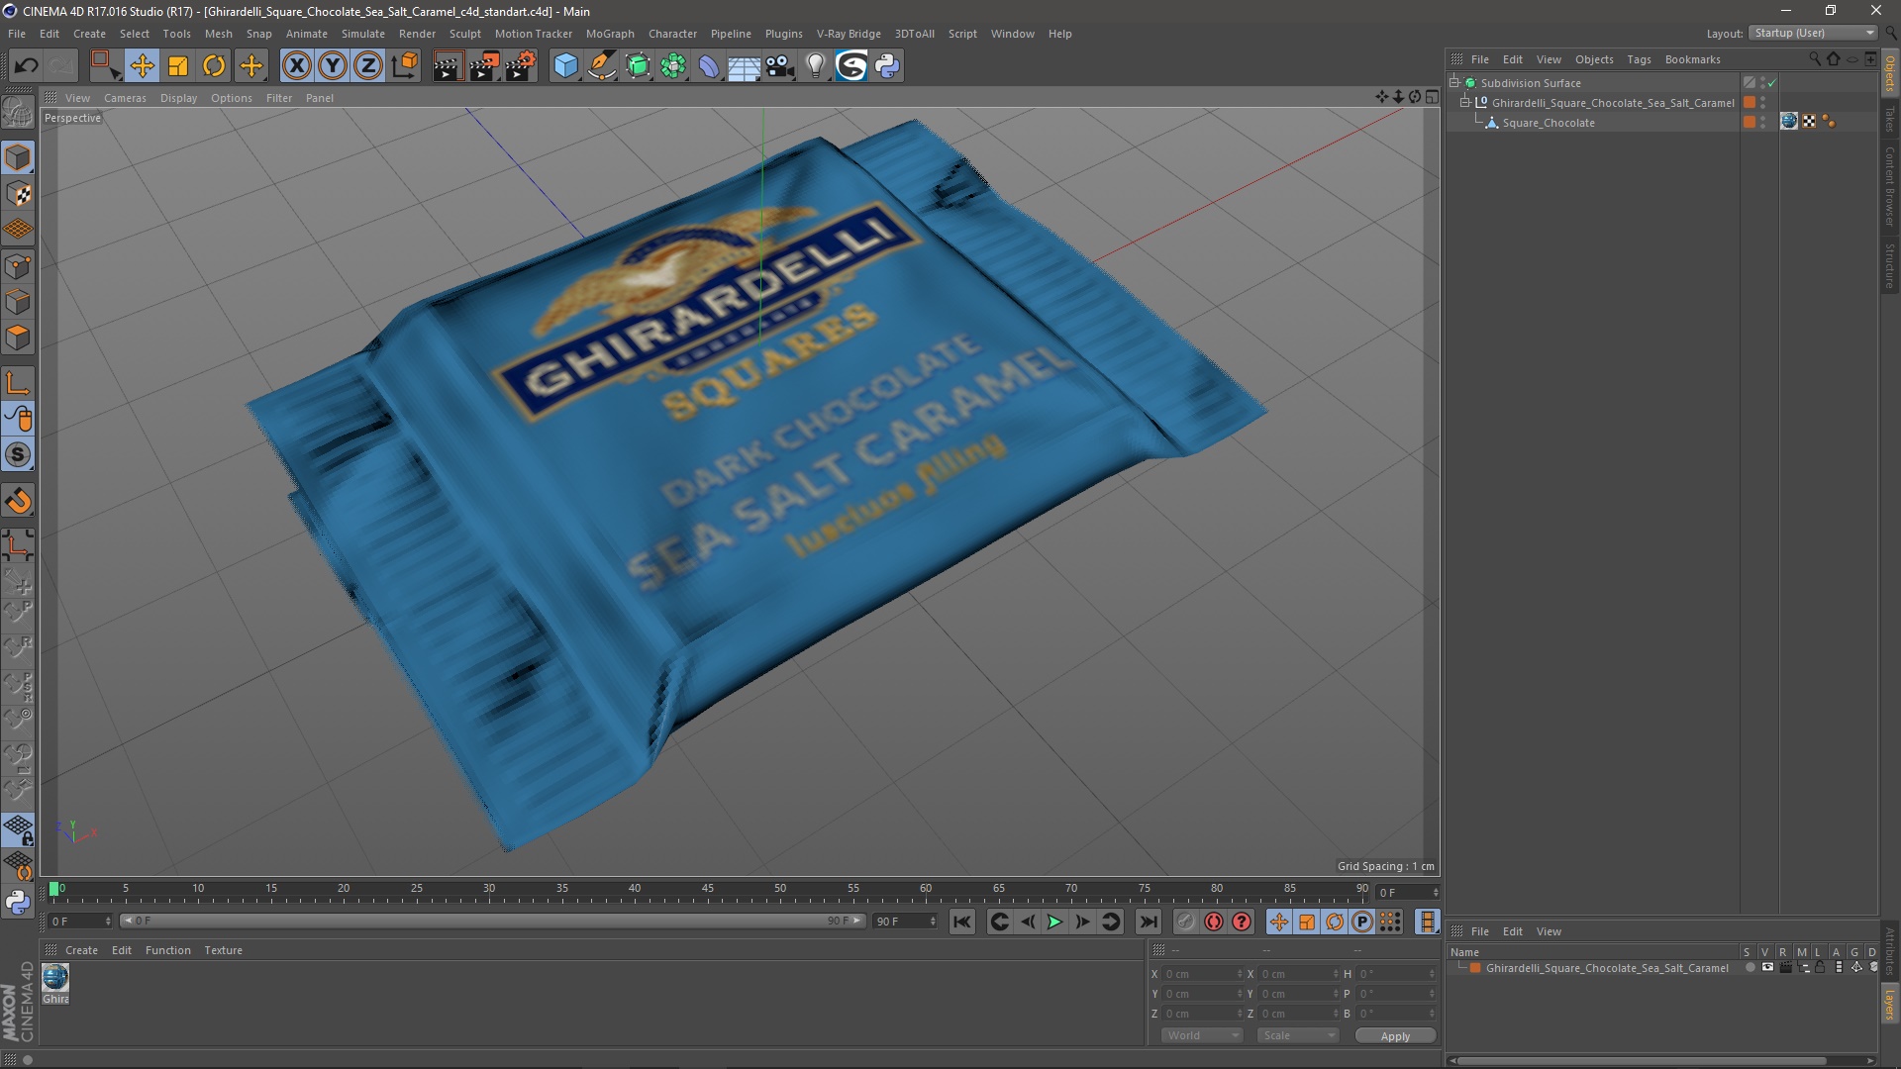Add a Cube primitive object
1901x1069 pixels.
(x=565, y=65)
